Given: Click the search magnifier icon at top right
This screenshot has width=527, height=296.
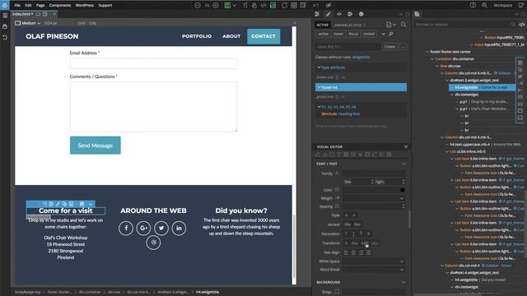Looking at the screenshot, I should (484, 6).
